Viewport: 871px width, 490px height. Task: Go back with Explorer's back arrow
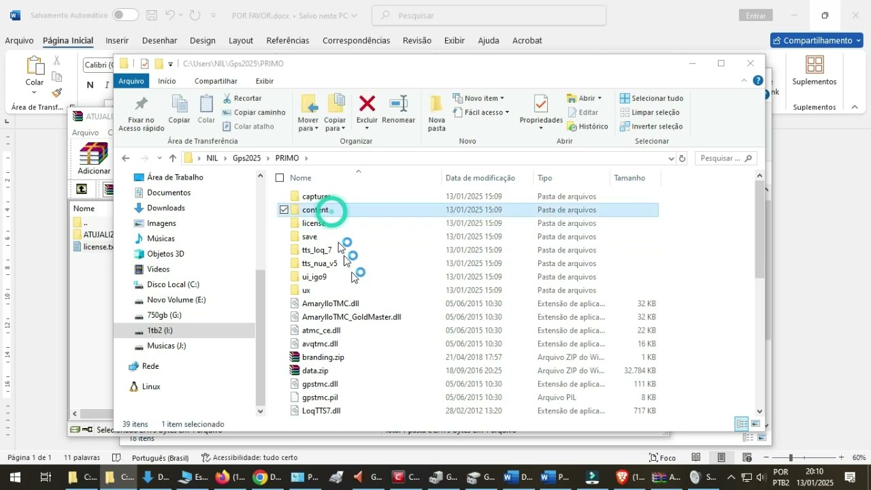[126, 158]
